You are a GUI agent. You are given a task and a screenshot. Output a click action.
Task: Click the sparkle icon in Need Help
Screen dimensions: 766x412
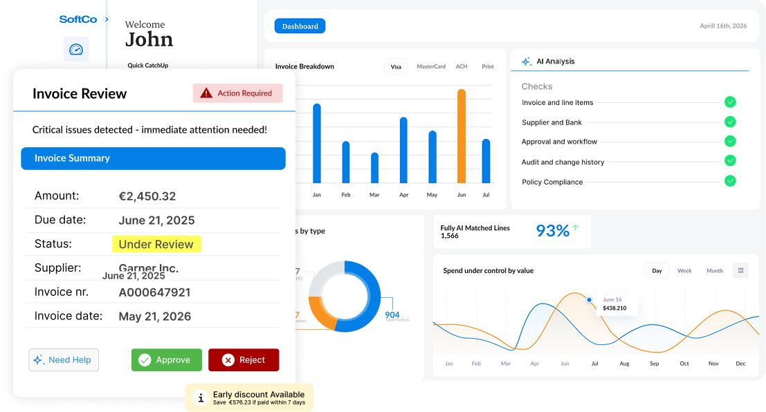pos(38,360)
